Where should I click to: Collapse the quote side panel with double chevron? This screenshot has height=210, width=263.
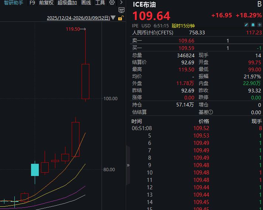(x=128, y=165)
